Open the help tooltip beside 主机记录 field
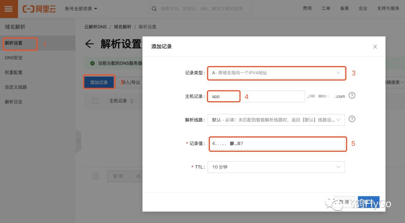The image size is (405, 223). (352, 96)
